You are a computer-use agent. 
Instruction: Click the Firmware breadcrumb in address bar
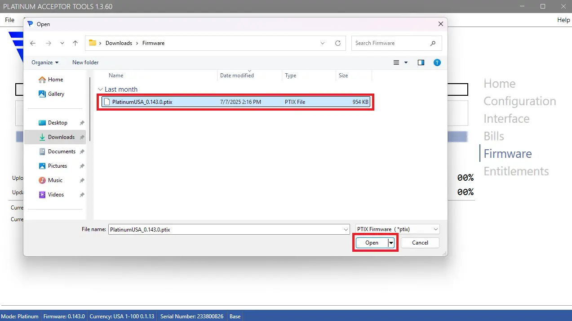tap(153, 43)
